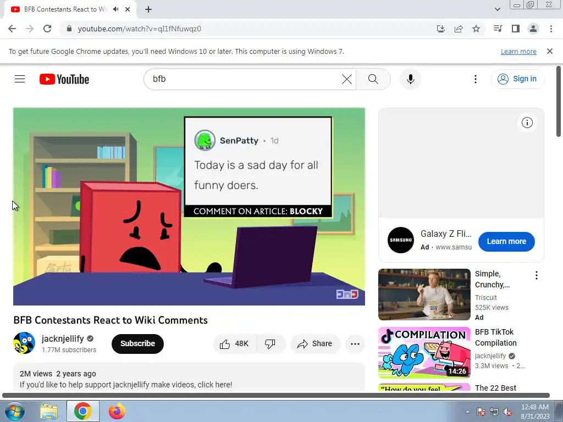Reload the YouTube page
563x422 pixels.
(x=47, y=29)
